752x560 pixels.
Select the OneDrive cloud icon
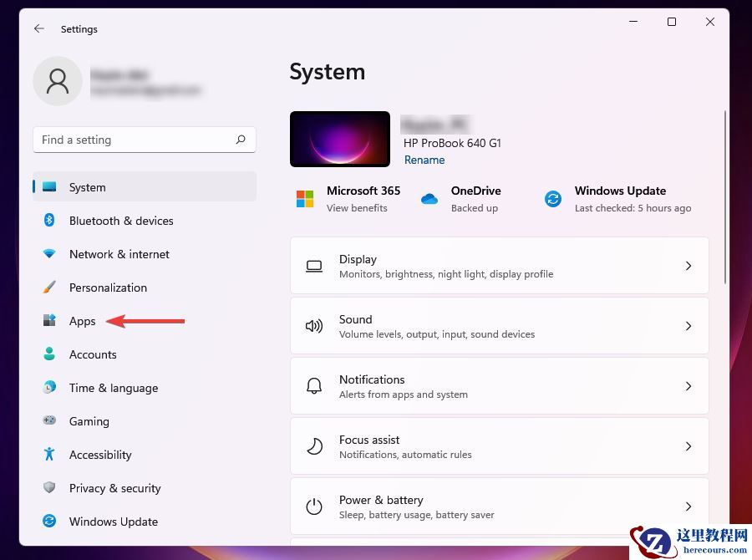tap(429, 199)
